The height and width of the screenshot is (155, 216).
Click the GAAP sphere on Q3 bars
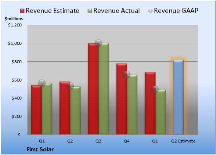(x=98, y=43)
